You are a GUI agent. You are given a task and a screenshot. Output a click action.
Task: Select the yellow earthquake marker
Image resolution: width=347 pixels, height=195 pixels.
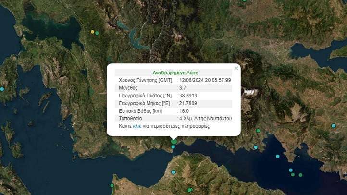[92, 32]
